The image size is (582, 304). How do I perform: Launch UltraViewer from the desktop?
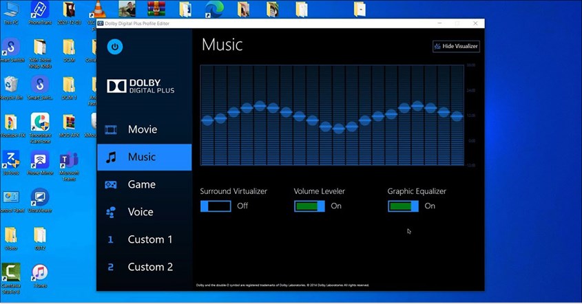(40, 202)
